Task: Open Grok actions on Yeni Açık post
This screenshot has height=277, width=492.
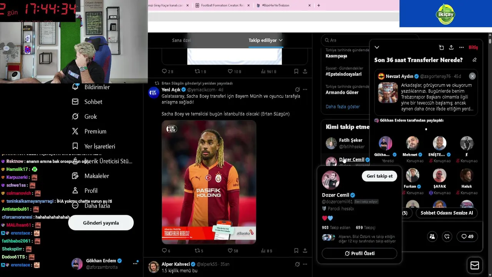Action: [x=297, y=90]
